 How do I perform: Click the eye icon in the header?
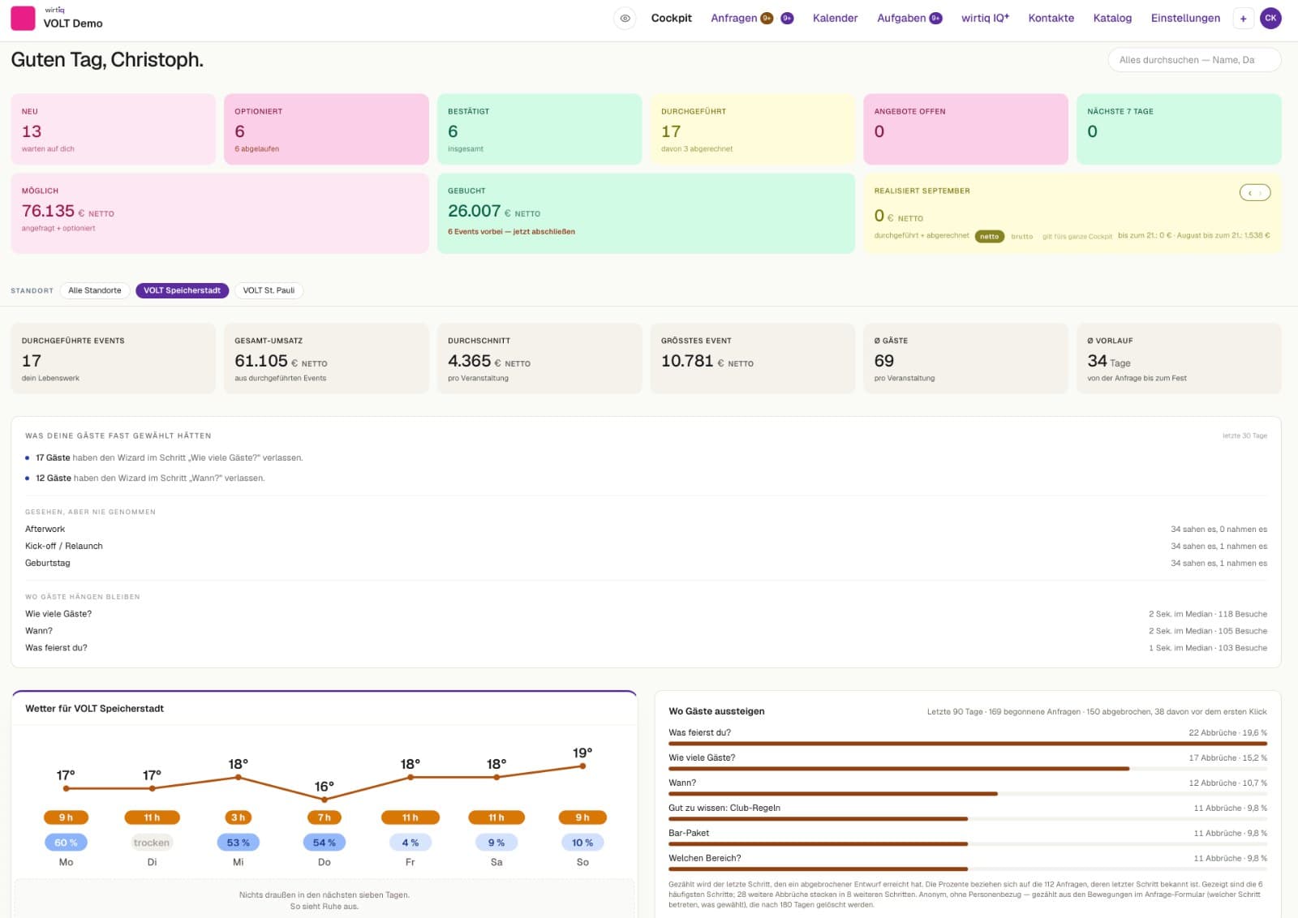625,18
